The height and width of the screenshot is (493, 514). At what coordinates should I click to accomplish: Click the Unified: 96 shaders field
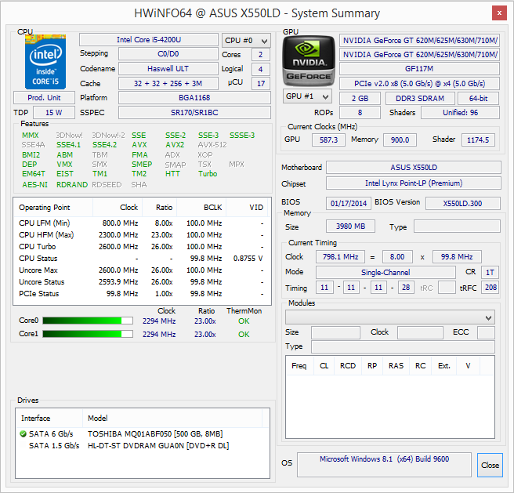coord(460,113)
